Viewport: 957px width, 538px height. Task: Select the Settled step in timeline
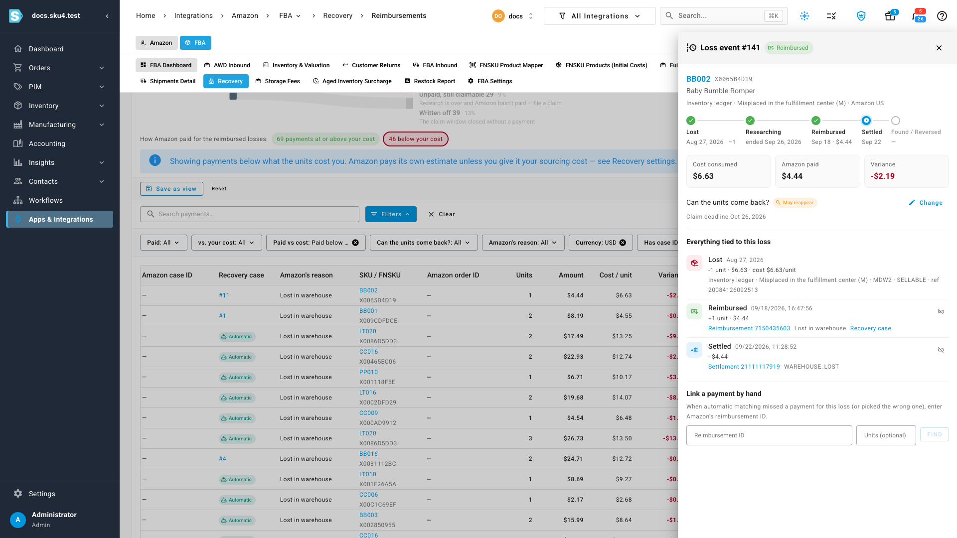tap(866, 121)
